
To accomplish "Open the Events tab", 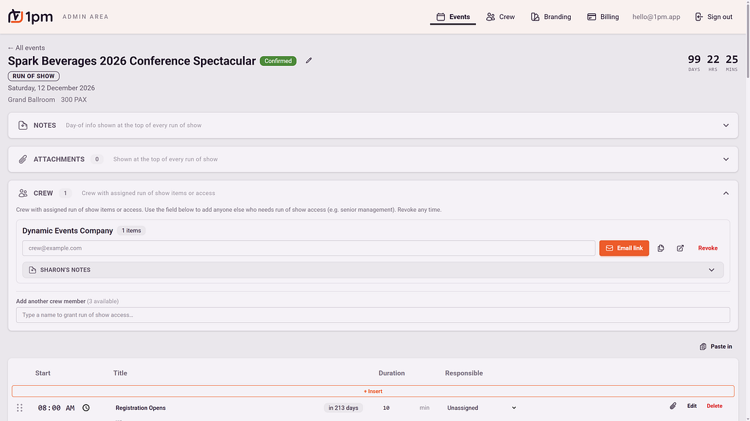I will (453, 17).
